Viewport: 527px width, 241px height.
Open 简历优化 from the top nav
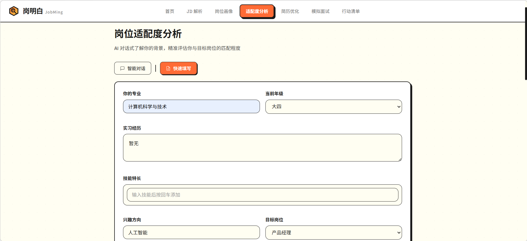click(290, 11)
